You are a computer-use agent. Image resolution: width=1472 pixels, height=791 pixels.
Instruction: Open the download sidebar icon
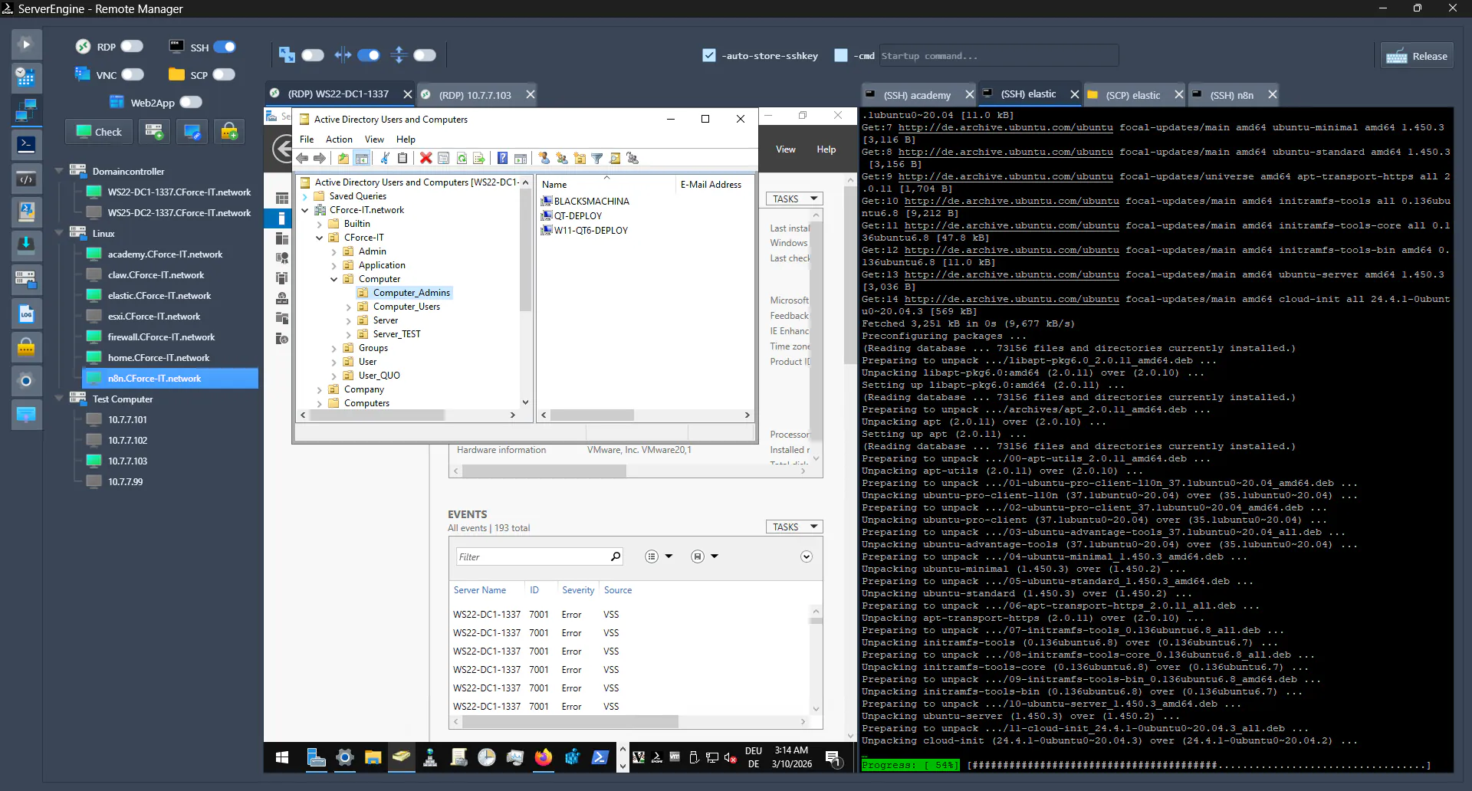[x=26, y=245]
